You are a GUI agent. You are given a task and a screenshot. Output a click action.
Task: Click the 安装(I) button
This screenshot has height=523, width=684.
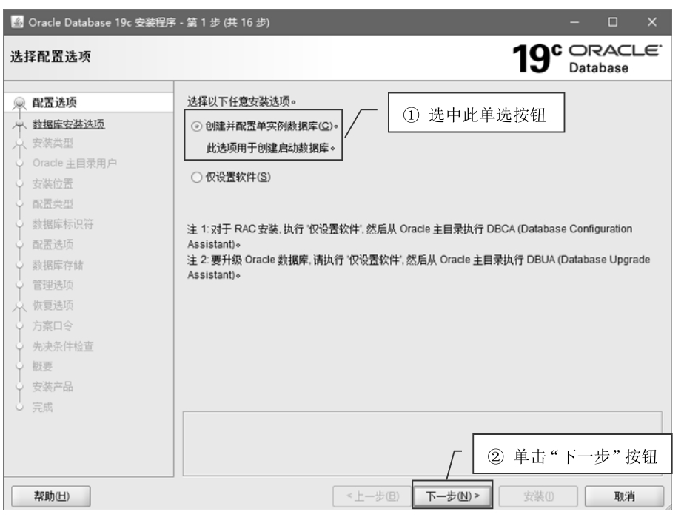(538, 496)
